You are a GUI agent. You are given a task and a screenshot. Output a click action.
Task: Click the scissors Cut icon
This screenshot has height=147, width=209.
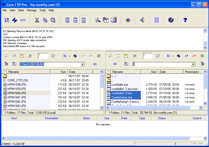[x=37, y=20]
